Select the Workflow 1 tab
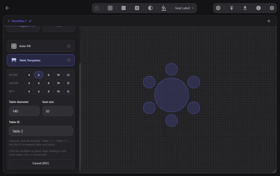This screenshot has width=280, height=176. click(19, 21)
